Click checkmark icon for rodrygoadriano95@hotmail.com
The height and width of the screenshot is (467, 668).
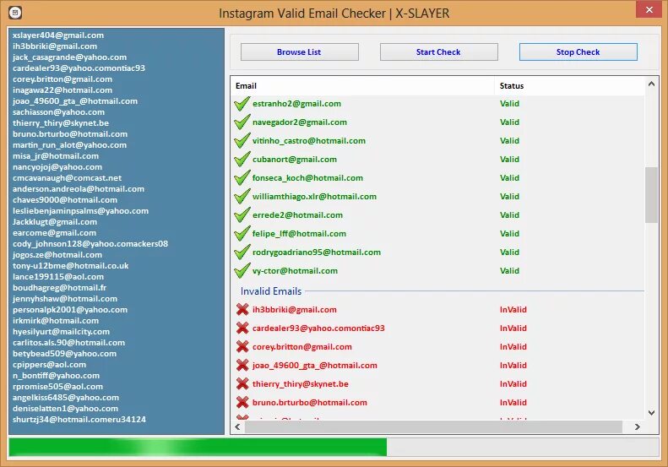coord(242,253)
